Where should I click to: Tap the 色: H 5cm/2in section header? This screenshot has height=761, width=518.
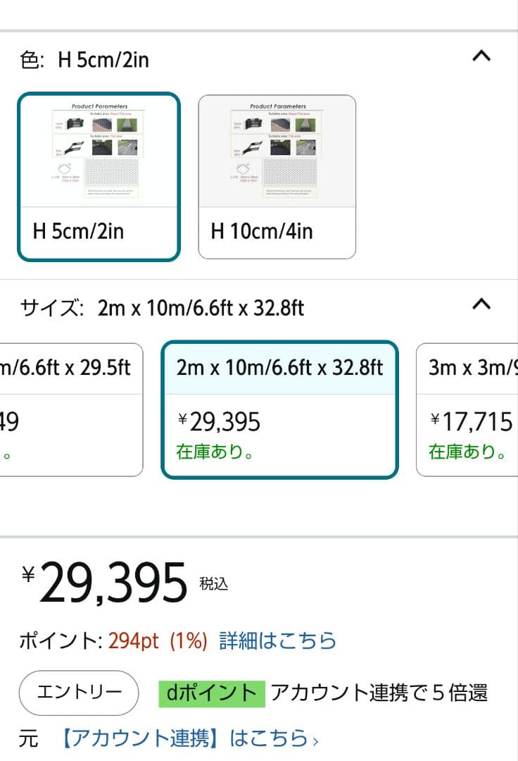(x=84, y=60)
